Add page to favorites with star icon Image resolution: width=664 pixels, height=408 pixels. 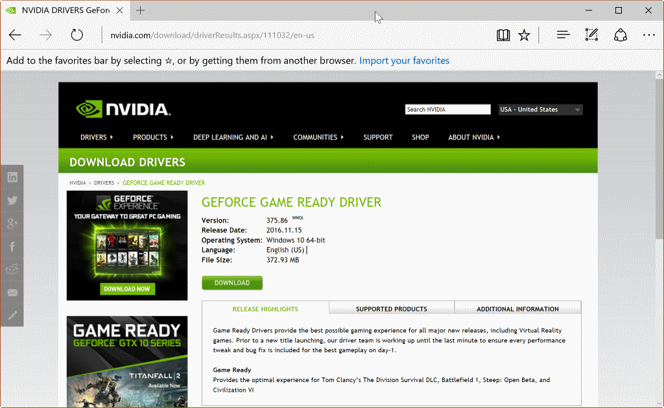524,35
